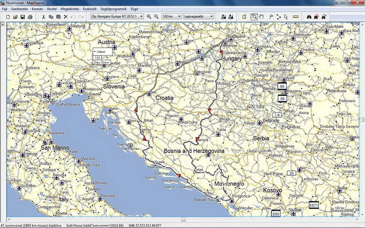Image resolution: width=365 pixels, height=228 pixels.
Task: Click the binoculars find places icon
Action: click(309, 17)
